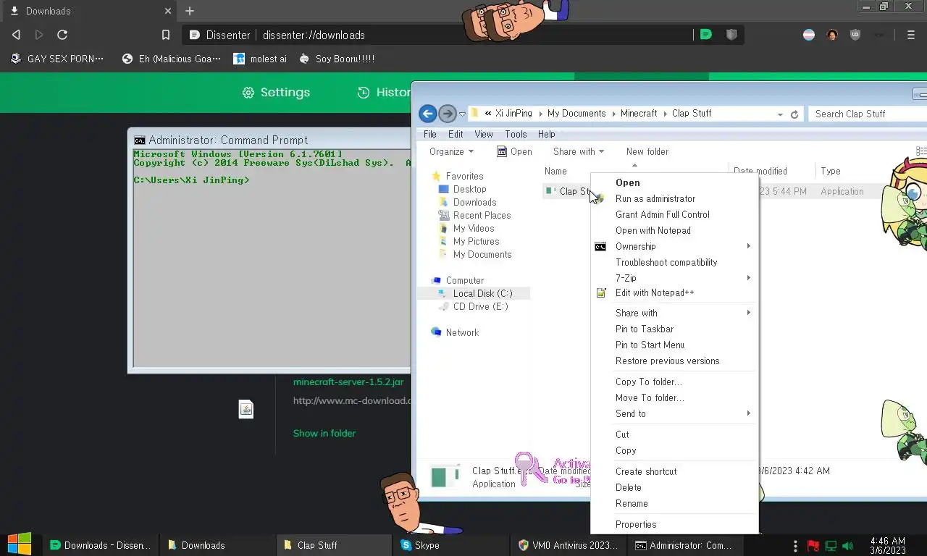927x556 pixels.
Task: Sort files by the Name column
Action: click(555, 172)
